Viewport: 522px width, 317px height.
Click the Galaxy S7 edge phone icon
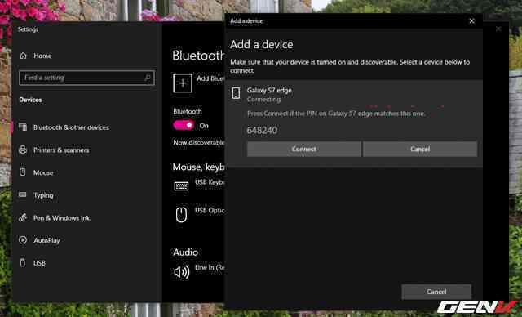pyautogui.click(x=236, y=93)
